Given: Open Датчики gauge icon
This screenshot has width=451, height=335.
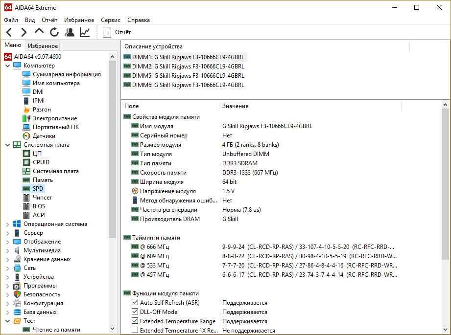Looking at the screenshot, I should 26,136.
